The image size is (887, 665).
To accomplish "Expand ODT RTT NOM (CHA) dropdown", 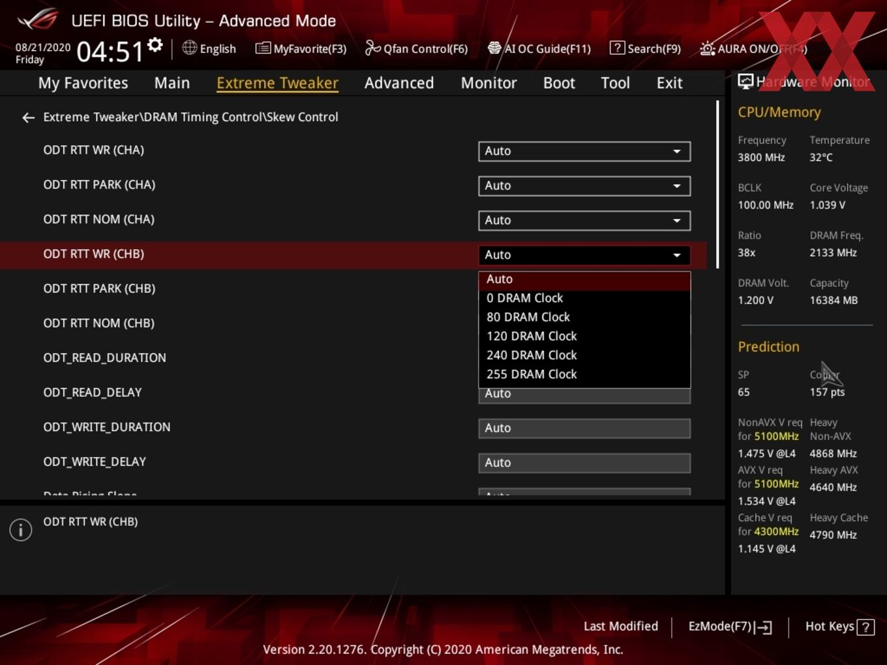I will coord(584,220).
